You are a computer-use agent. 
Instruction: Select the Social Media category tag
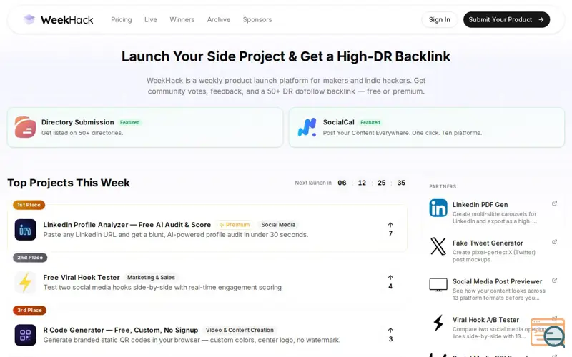pyautogui.click(x=278, y=225)
